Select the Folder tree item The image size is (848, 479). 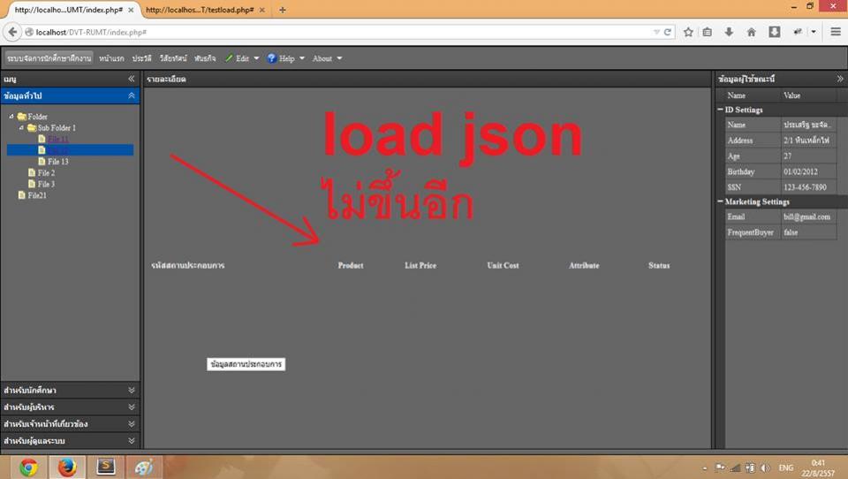click(37, 117)
